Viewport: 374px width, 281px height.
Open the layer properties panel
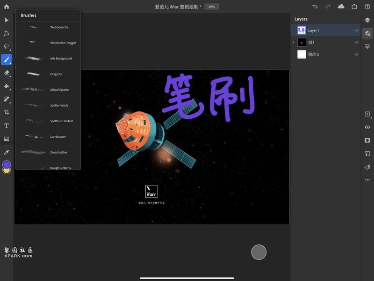pyautogui.click(x=367, y=46)
